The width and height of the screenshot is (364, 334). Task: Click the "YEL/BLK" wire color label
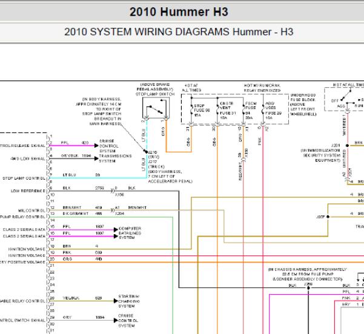pos(71,298)
